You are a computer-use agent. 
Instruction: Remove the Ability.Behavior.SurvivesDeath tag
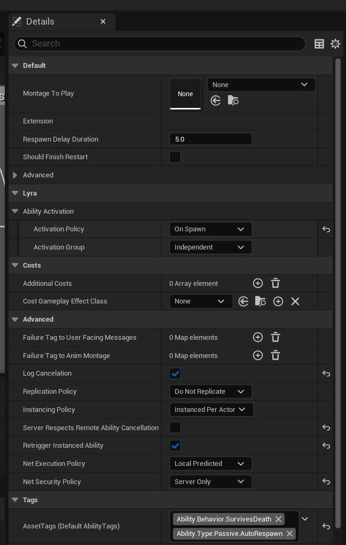pyautogui.click(x=278, y=519)
